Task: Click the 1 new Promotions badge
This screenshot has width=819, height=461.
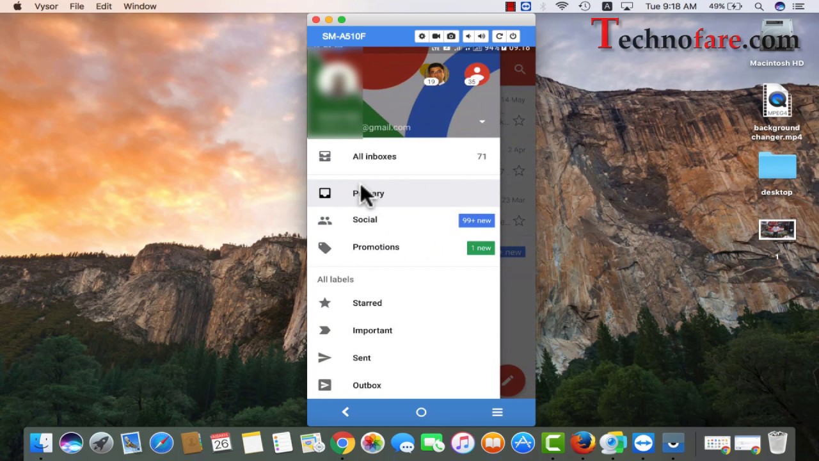Action: coord(481,248)
